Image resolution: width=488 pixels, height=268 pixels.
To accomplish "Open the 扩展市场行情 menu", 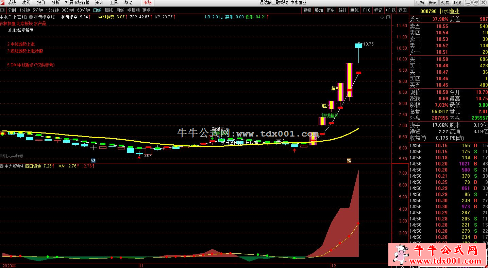I will pos(77,2).
